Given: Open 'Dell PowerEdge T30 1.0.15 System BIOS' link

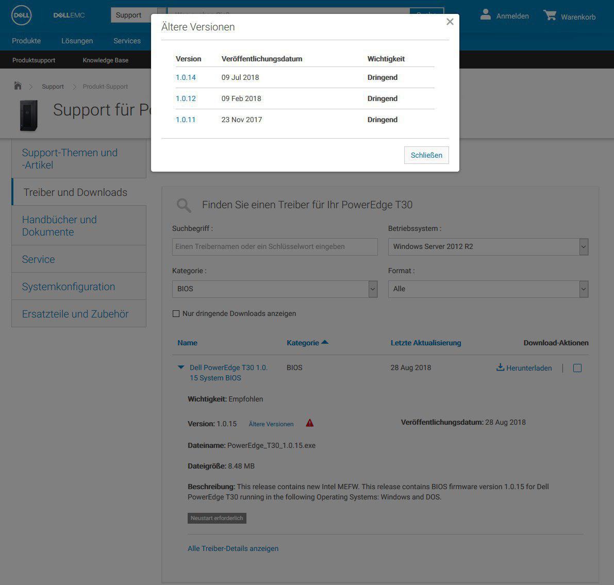Looking at the screenshot, I should (x=229, y=373).
